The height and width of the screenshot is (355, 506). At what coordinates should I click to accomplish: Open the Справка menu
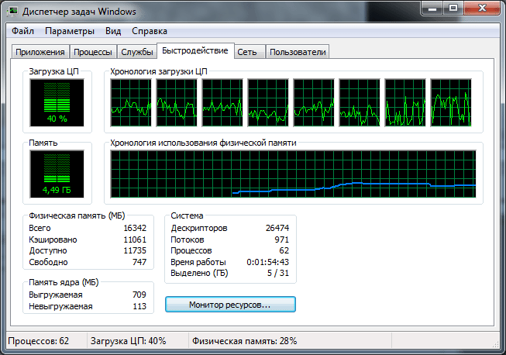pos(150,31)
